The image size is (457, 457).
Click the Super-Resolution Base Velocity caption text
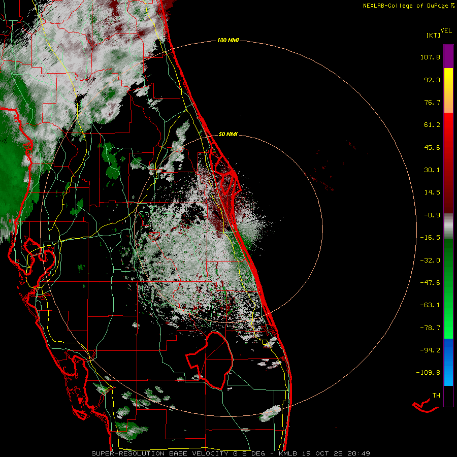pyautogui.click(x=231, y=453)
